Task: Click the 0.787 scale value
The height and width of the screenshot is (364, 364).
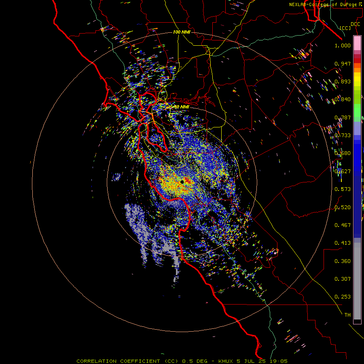Action: pyautogui.click(x=343, y=117)
